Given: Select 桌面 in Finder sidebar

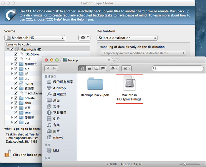Looking at the screenshot, I should click(53, 100).
